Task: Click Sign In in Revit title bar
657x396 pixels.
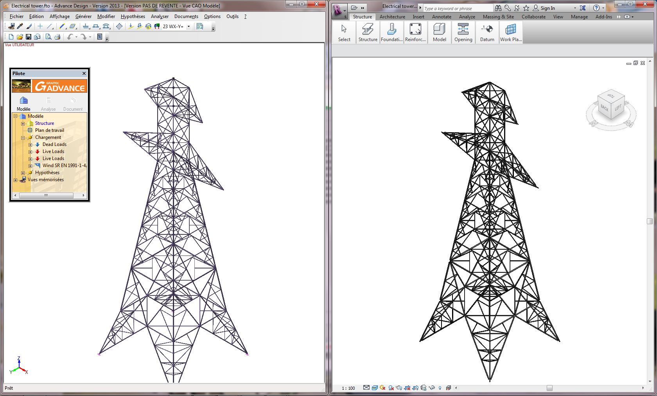Action: pos(547,8)
